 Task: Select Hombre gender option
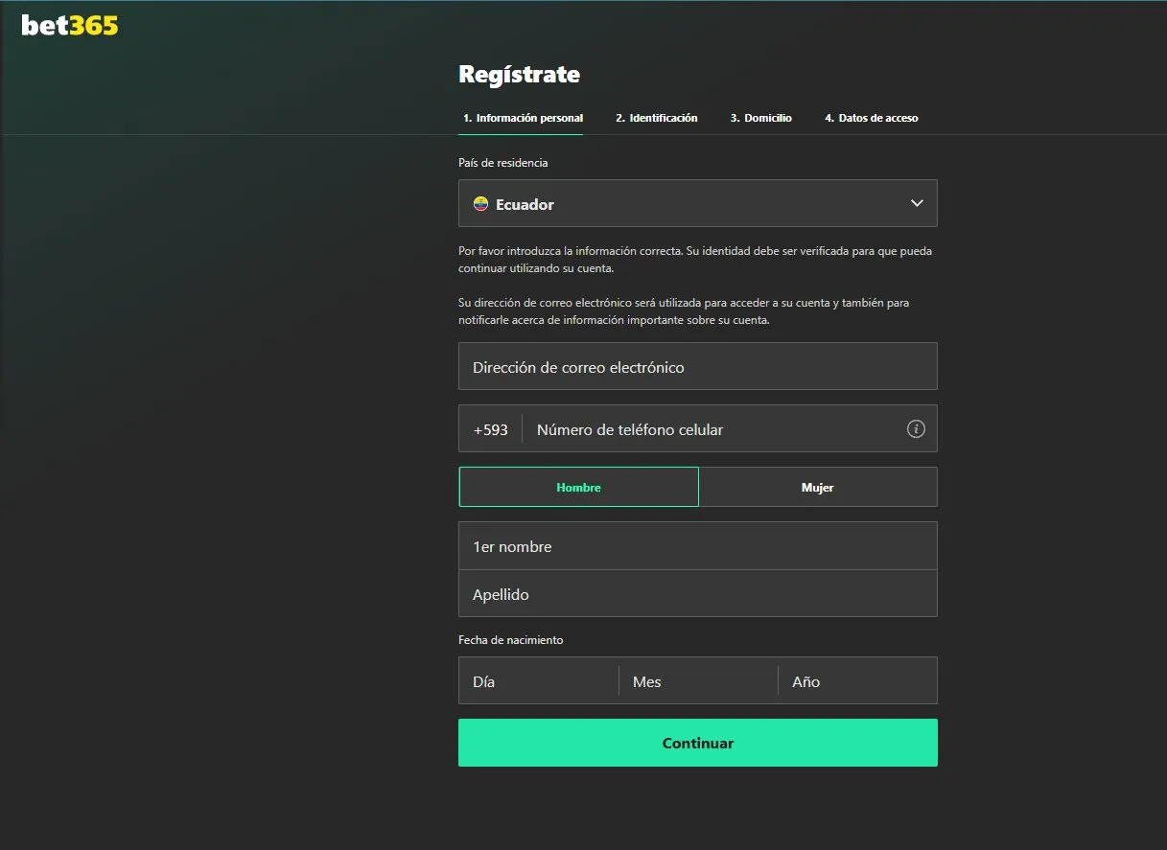pos(579,487)
